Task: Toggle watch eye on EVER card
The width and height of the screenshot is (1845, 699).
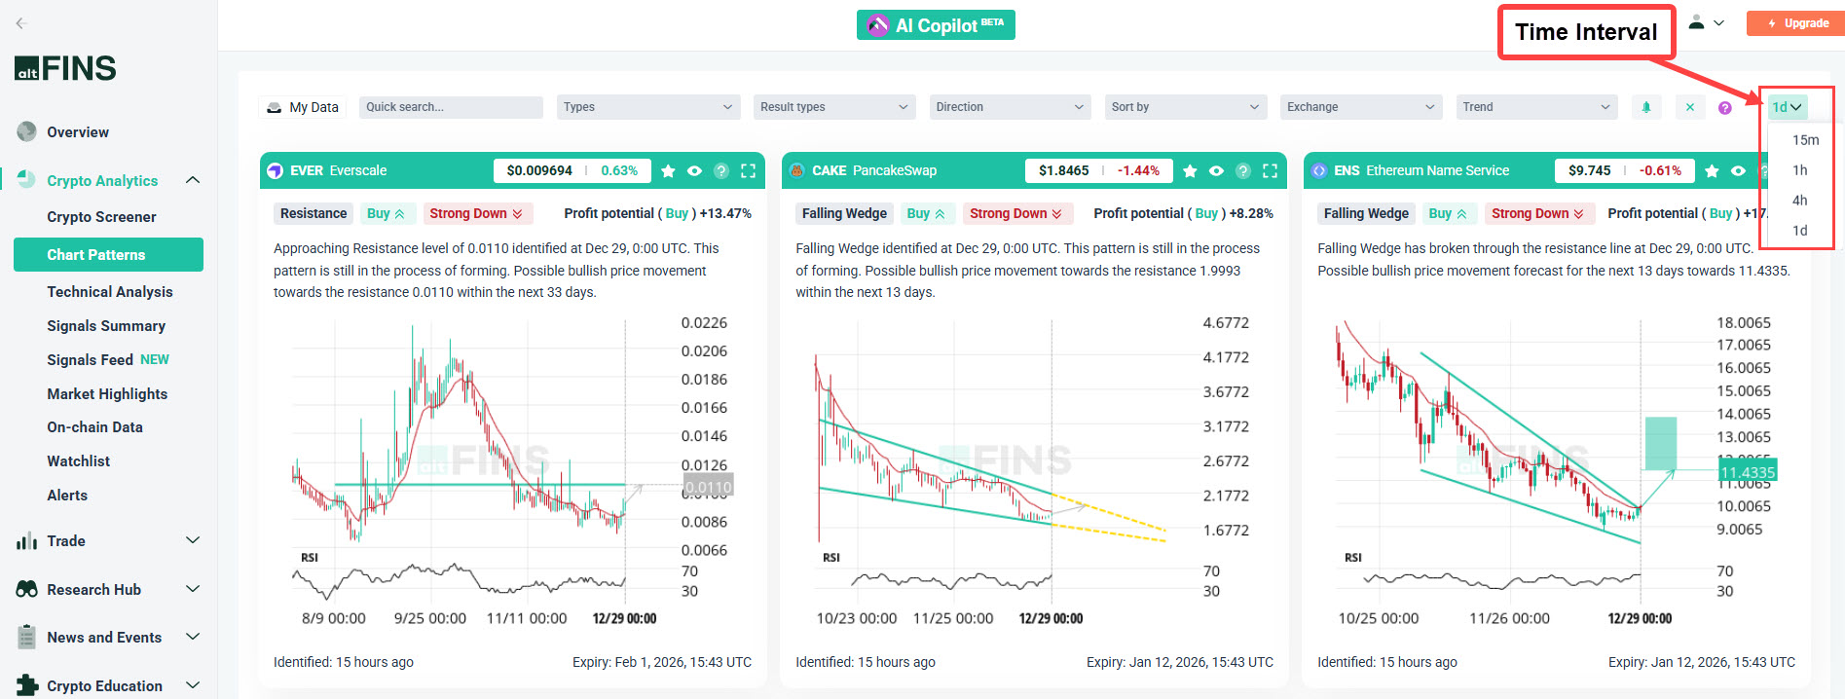Action: click(x=694, y=170)
